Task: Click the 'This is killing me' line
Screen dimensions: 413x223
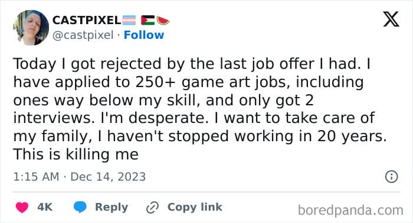Action: tap(76, 154)
